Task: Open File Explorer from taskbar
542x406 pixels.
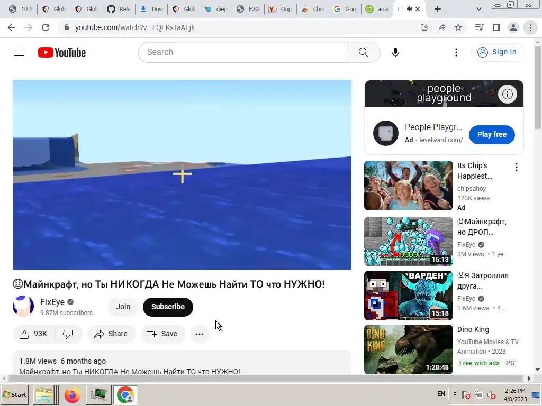Action: click(x=44, y=395)
